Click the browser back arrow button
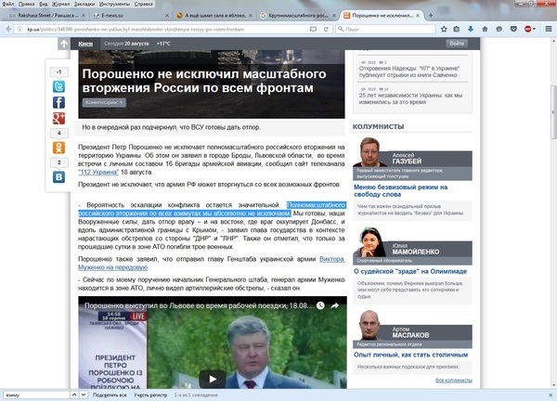Screen dimensions: 557x401 pos(9,30)
